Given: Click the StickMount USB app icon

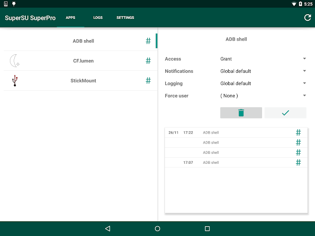Looking at the screenshot, I should coord(15,81).
